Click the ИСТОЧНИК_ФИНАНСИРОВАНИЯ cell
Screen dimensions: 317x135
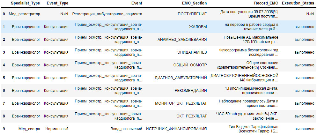[176, 129]
